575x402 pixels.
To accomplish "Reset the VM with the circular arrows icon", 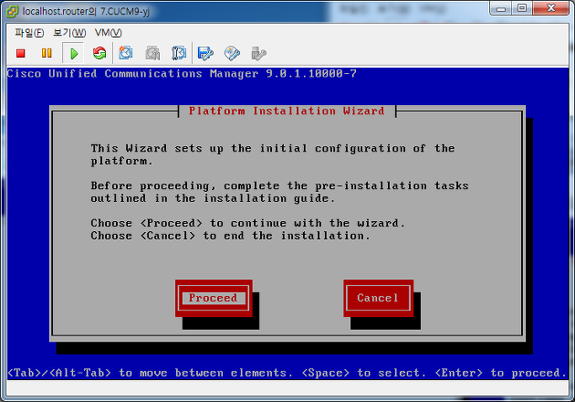I will [x=99, y=54].
